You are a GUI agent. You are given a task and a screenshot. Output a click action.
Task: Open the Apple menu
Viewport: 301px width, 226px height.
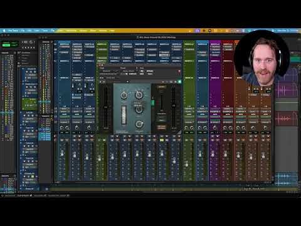pos(4,31)
